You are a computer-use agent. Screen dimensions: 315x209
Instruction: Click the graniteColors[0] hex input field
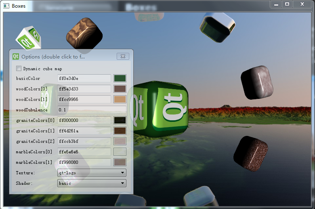coord(84,120)
